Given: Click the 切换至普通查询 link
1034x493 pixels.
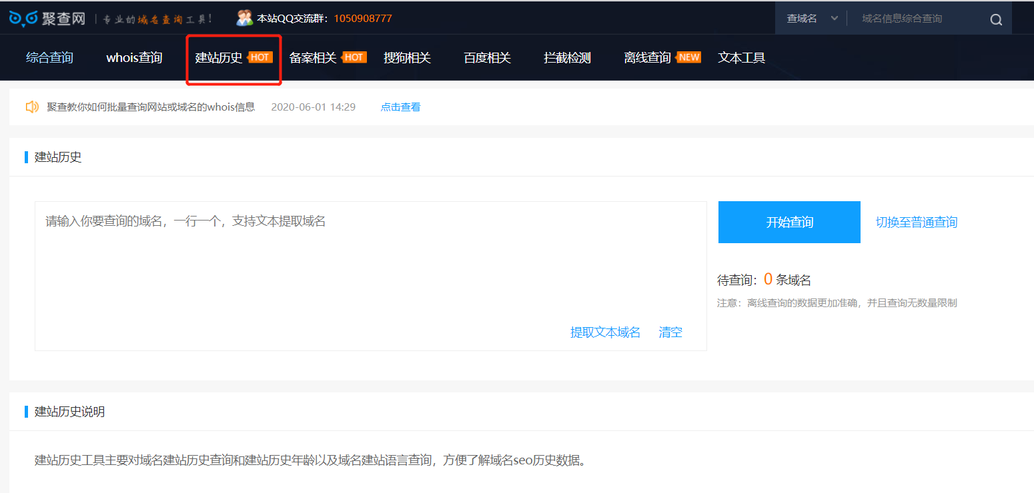Looking at the screenshot, I should (x=916, y=222).
